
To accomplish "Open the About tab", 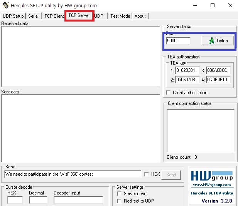I will [x=140, y=16].
